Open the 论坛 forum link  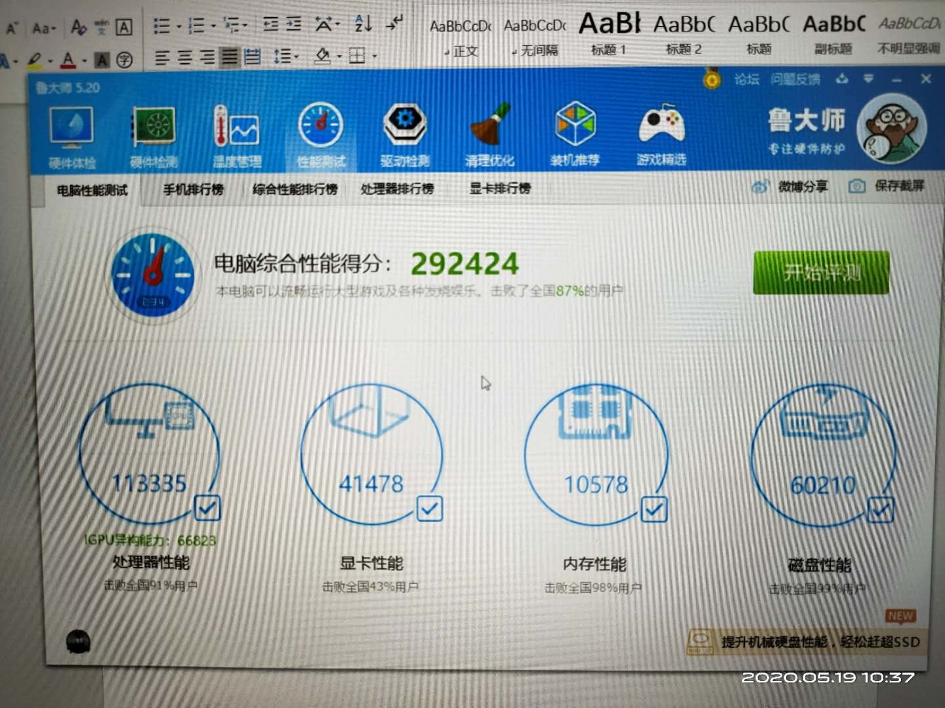tap(746, 79)
